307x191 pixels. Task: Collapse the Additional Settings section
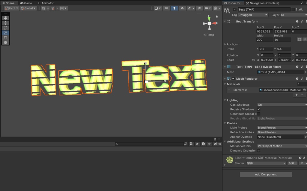pos(225,142)
